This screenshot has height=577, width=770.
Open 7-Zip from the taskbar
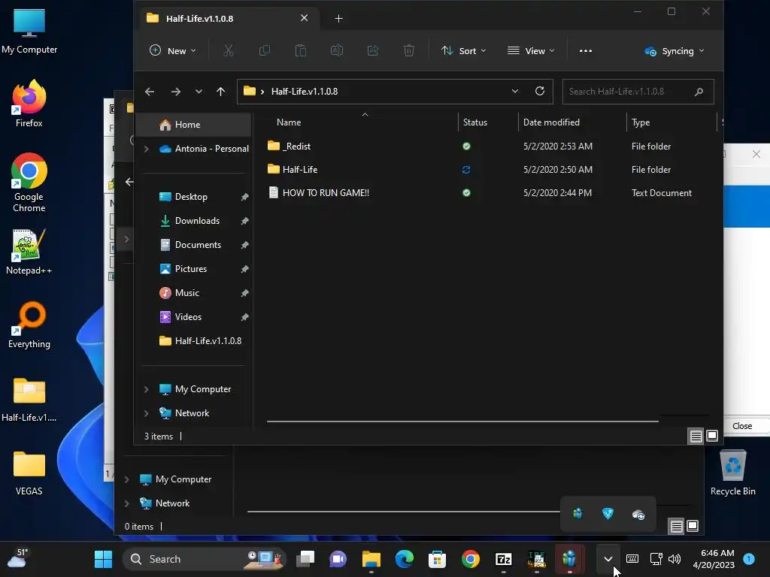503,559
